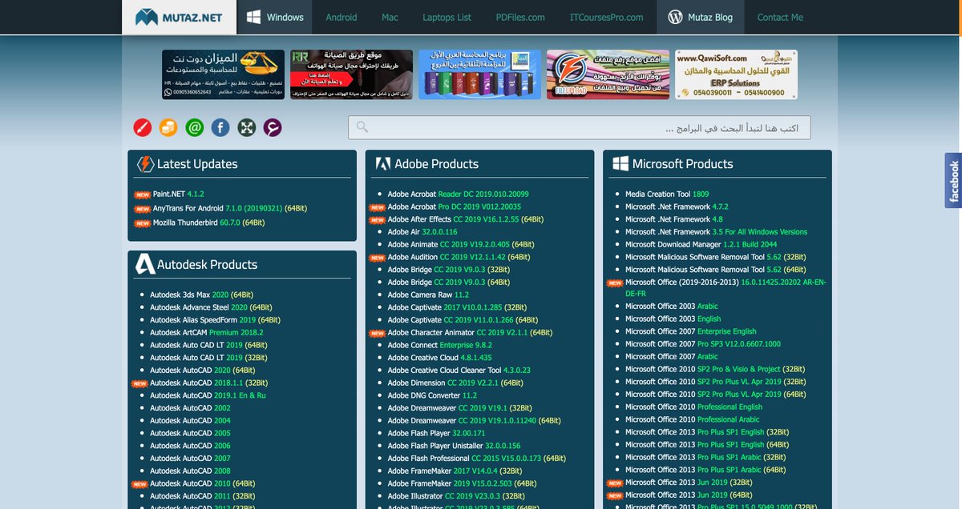Open Adobe Flash Player 32.00.171 link
This screenshot has width=962, height=509.
click(x=437, y=433)
